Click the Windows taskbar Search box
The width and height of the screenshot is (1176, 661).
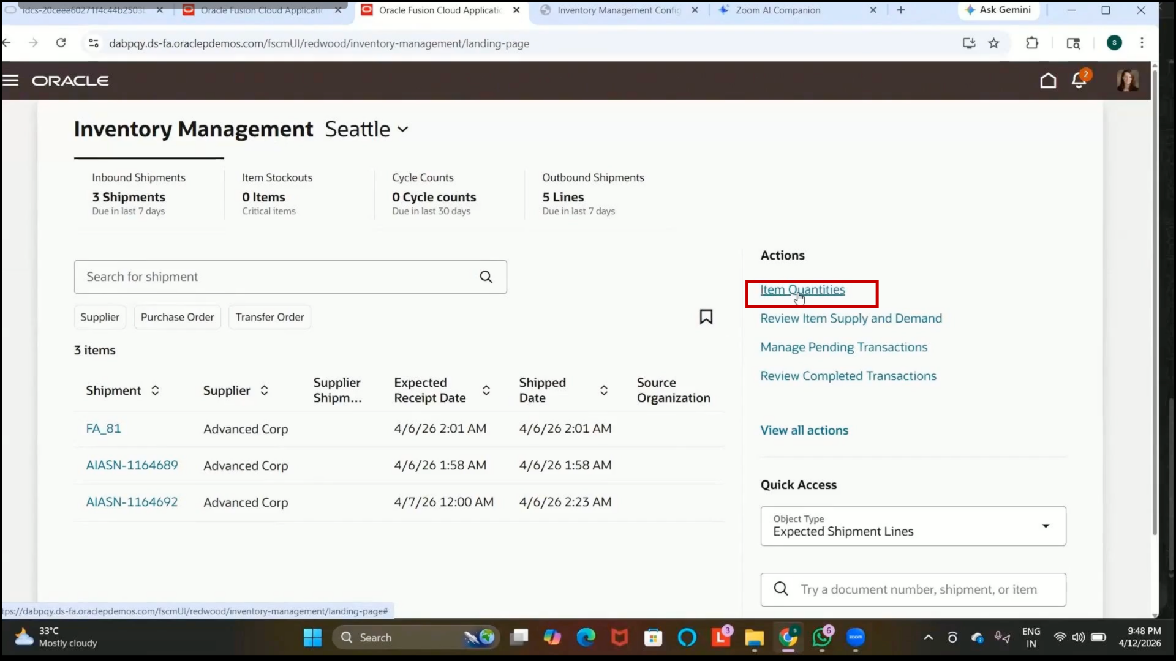point(416,638)
